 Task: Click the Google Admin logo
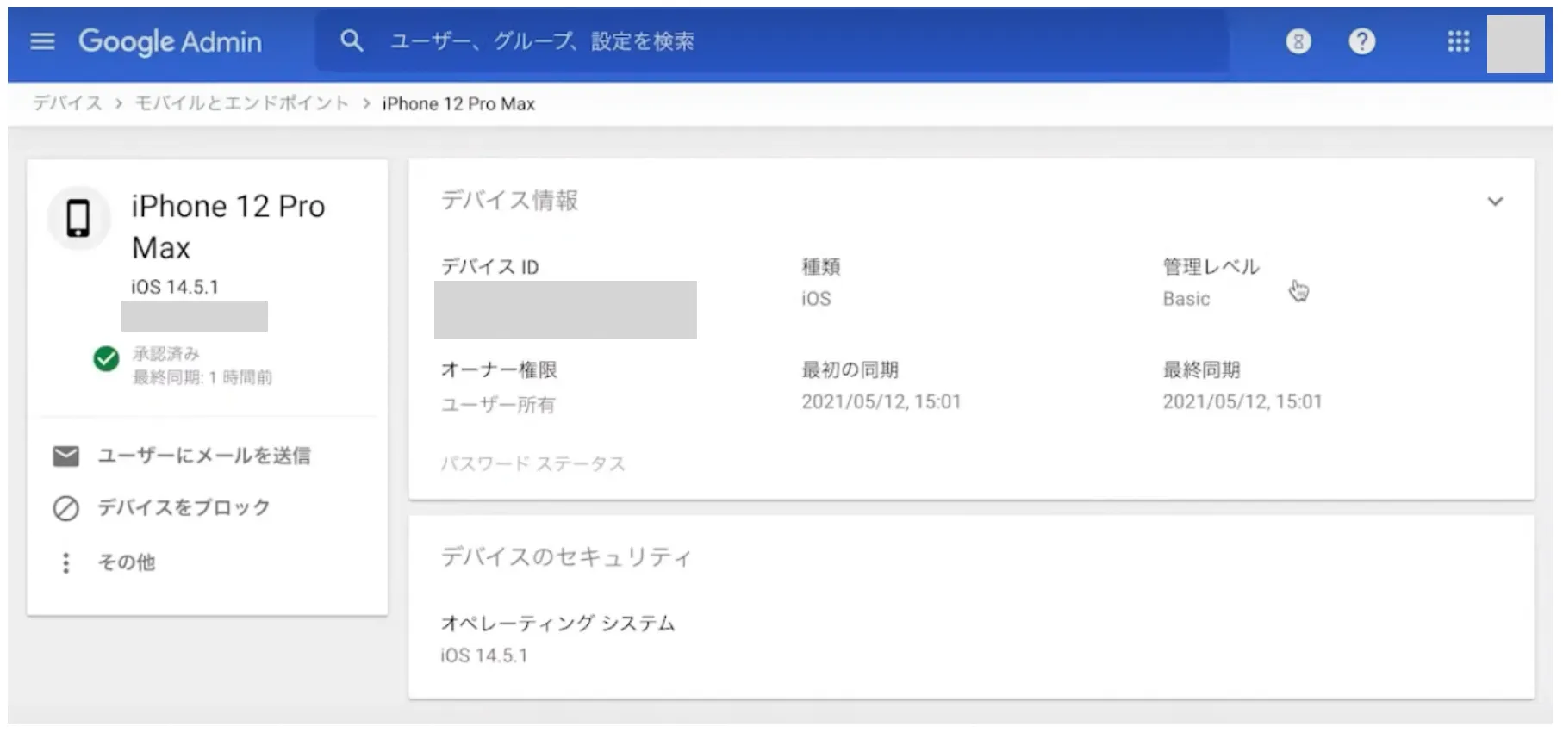point(170,41)
